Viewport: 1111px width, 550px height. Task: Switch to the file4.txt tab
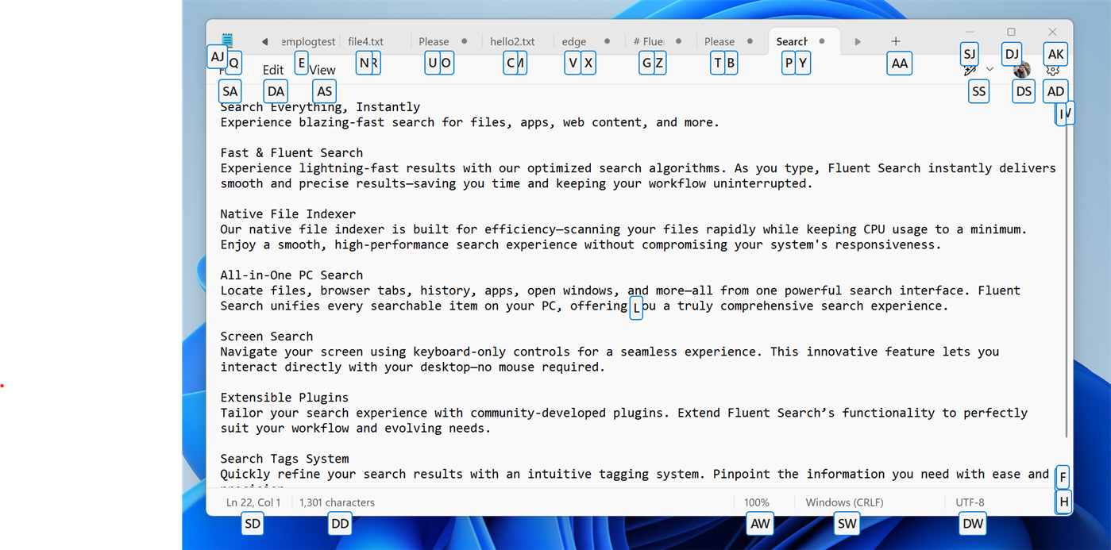[365, 41]
